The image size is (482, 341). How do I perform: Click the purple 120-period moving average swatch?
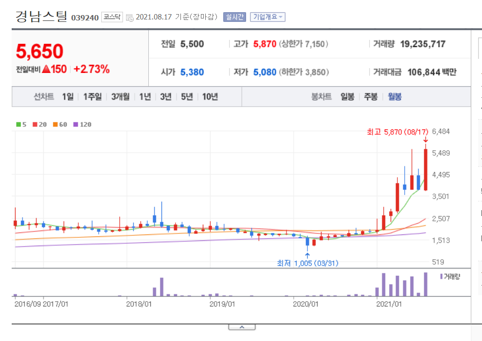pyautogui.click(x=75, y=125)
